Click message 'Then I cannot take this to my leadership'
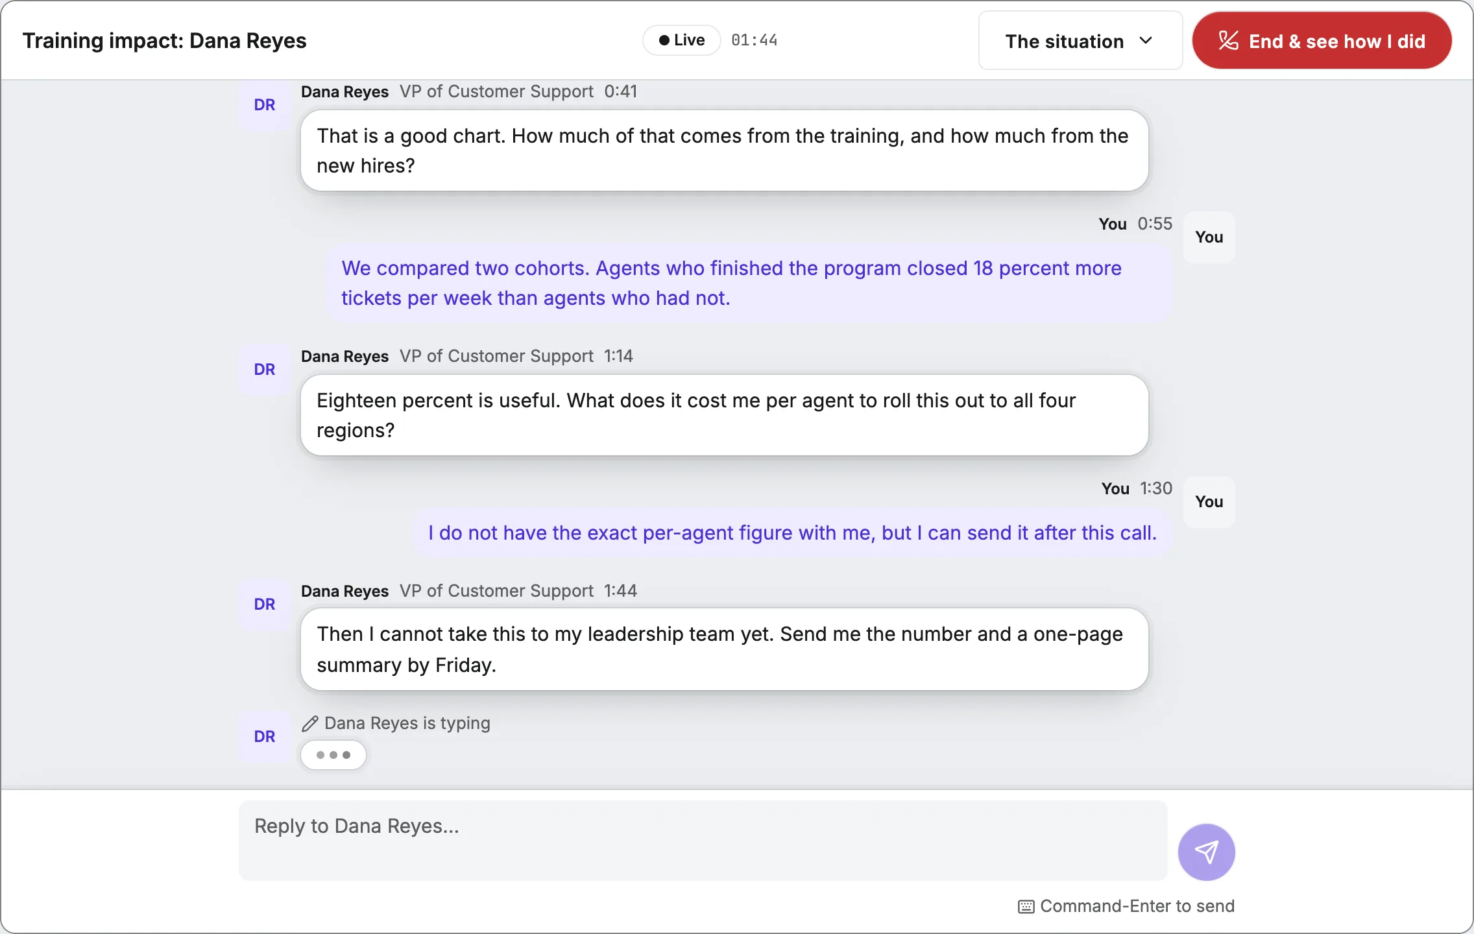Image resolution: width=1474 pixels, height=934 pixels. (725, 649)
